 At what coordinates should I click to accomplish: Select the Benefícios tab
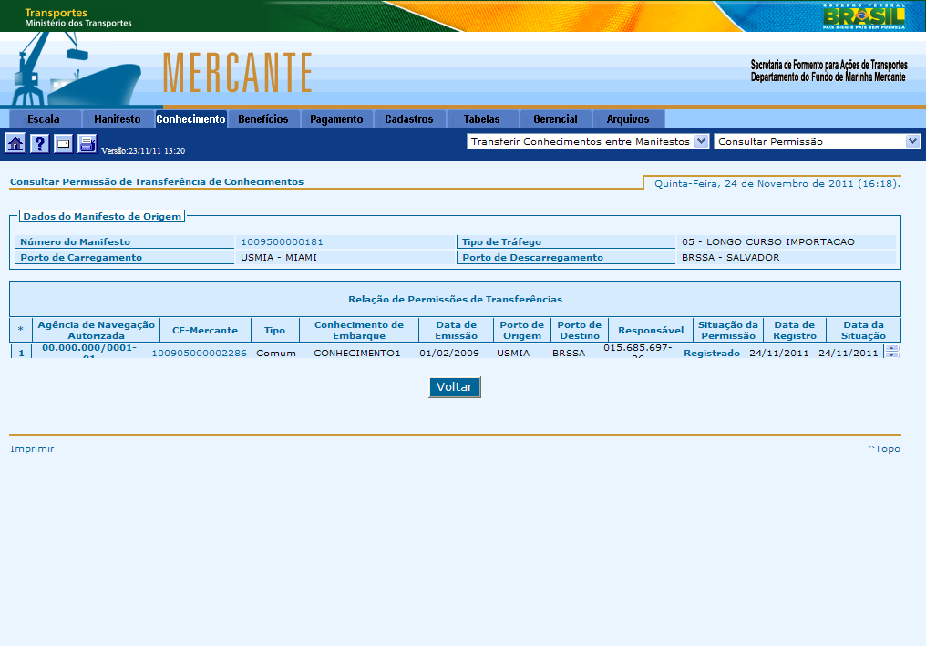[x=263, y=119]
